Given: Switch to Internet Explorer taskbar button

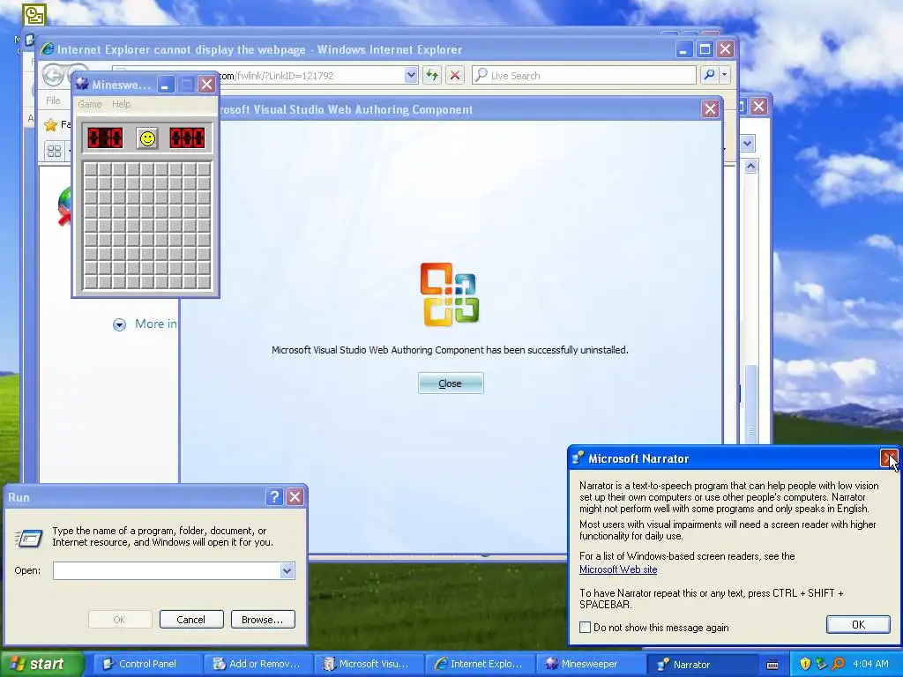Looking at the screenshot, I should point(479,664).
